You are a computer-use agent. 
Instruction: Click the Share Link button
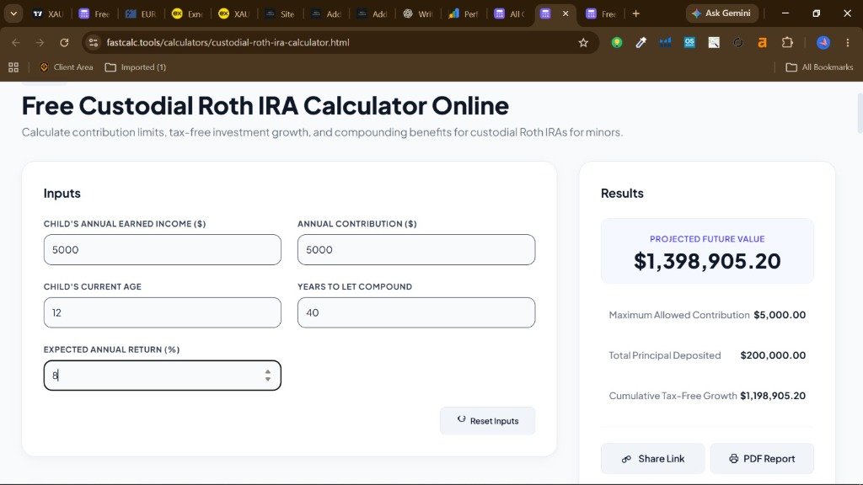(652, 459)
